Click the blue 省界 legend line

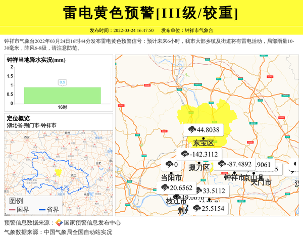click(42, 210)
